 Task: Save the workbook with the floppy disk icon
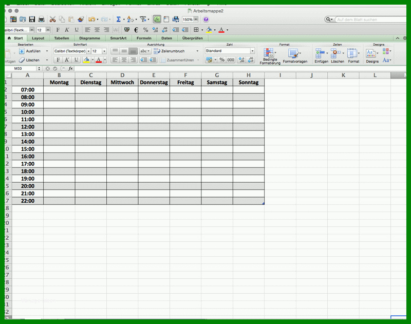pyautogui.click(x=32, y=19)
